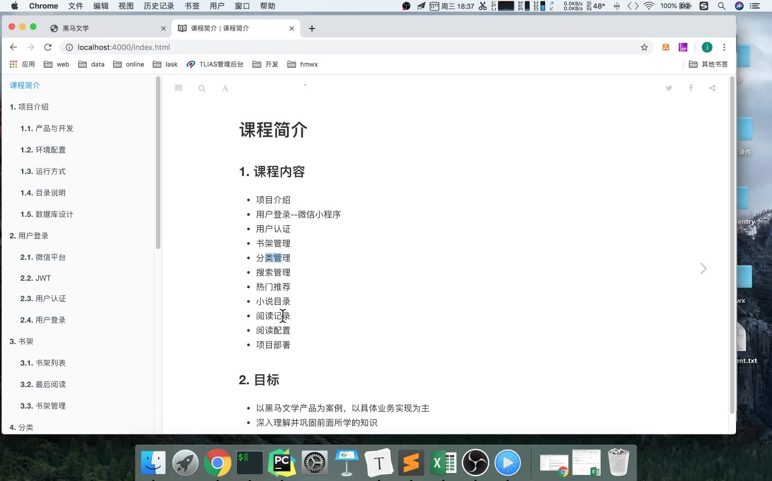Open System Preferences from the Dock
Viewport: 772px width, 481px height.
[315, 463]
